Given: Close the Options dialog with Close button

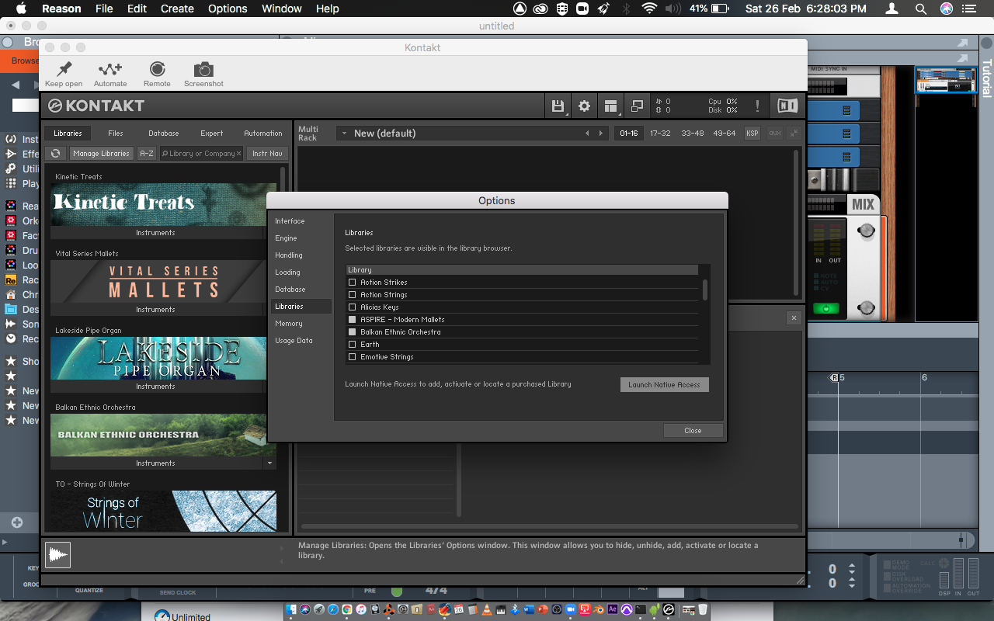Looking at the screenshot, I should (693, 431).
